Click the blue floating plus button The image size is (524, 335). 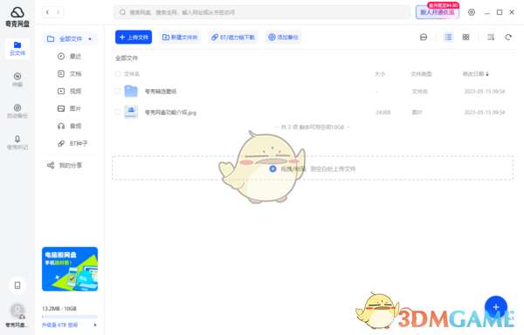pyautogui.click(x=496, y=307)
